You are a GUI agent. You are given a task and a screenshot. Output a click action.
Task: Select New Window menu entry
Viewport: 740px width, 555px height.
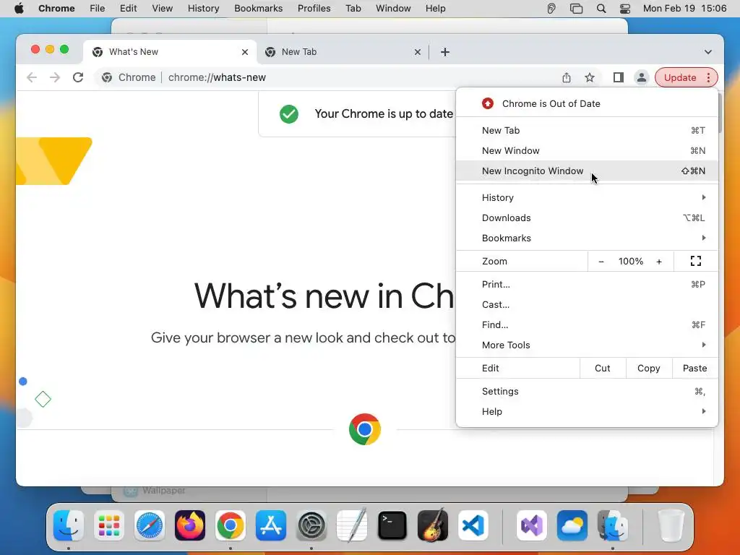(587, 150)
